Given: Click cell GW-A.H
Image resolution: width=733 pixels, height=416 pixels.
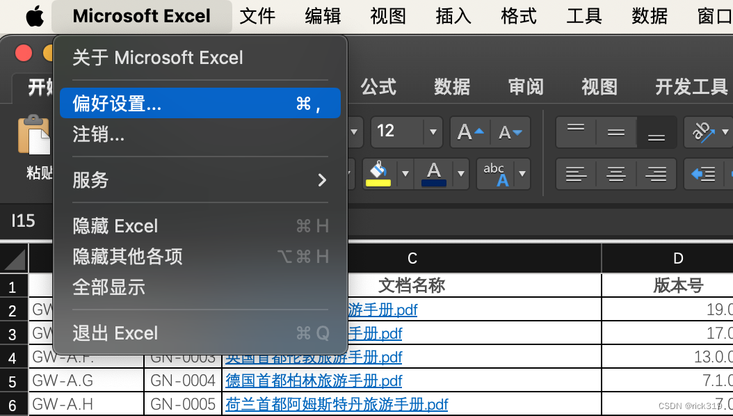Looking at the screenshot, I should point(86,404).
